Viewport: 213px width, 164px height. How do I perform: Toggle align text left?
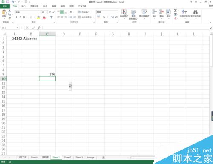(58, 17)
